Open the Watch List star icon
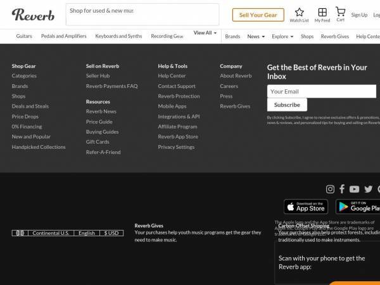 (x=300, y=12)
